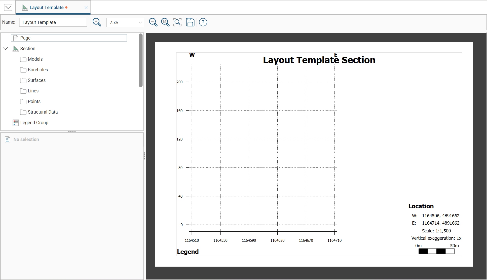Open help with the question mark icon

click(203, 22)
